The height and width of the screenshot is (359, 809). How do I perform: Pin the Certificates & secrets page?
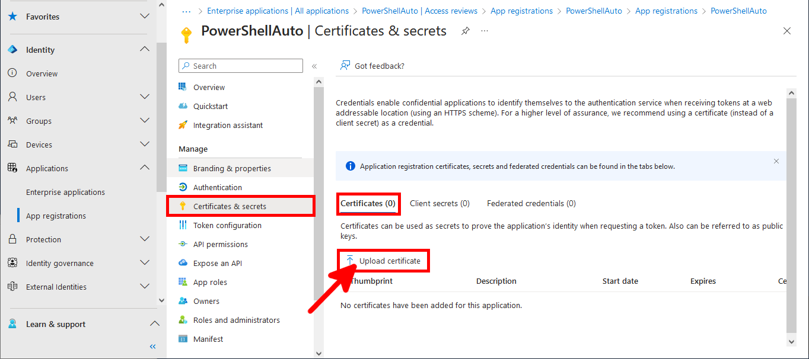pyautogui.click(x=466, y=31)
